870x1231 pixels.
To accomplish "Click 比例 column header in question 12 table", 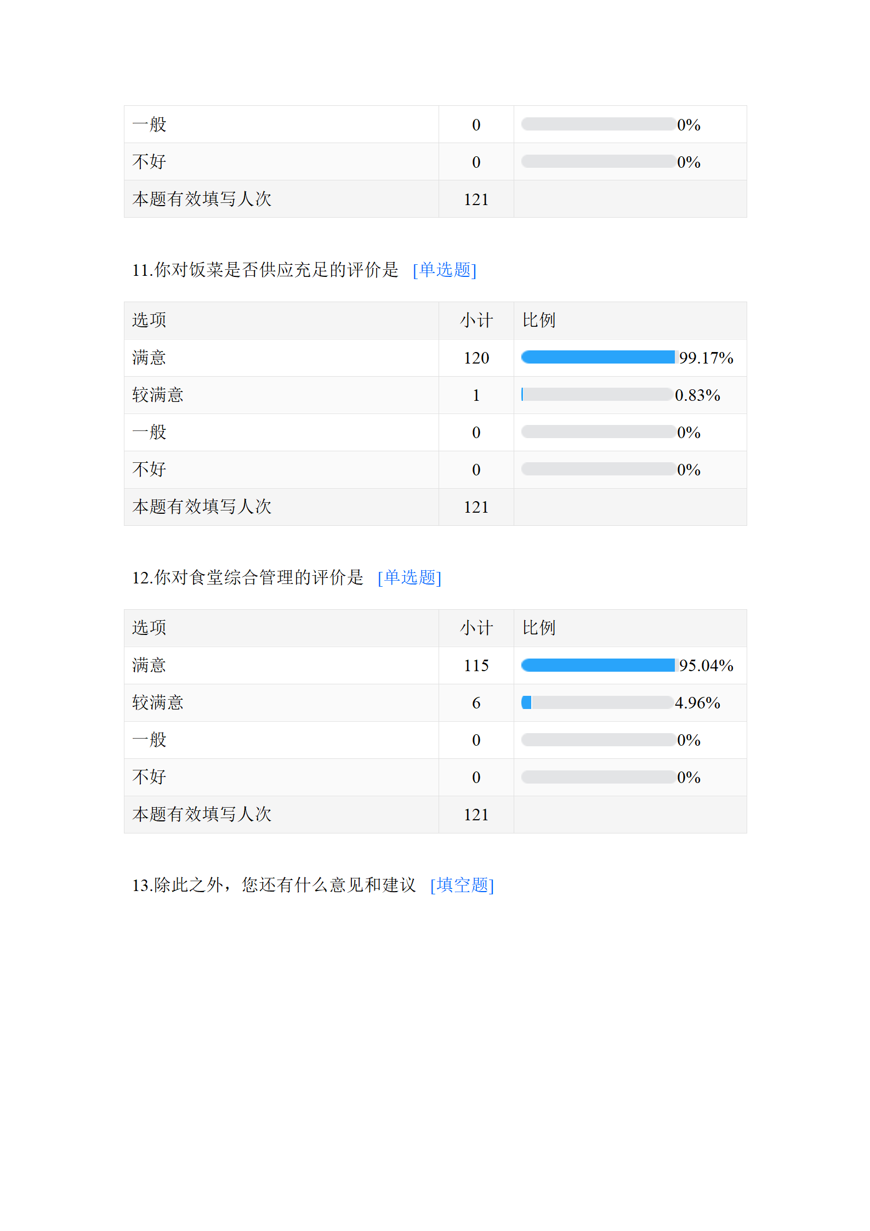I will pos(538,628).
